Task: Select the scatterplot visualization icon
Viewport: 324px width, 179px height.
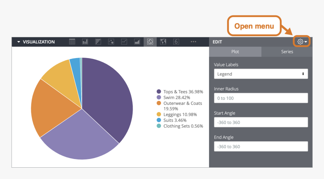Action: pos(111,42)
